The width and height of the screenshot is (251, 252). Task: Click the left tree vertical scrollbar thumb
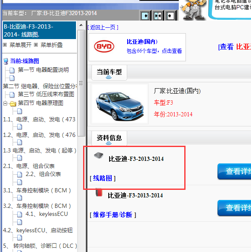pos(81,83)
